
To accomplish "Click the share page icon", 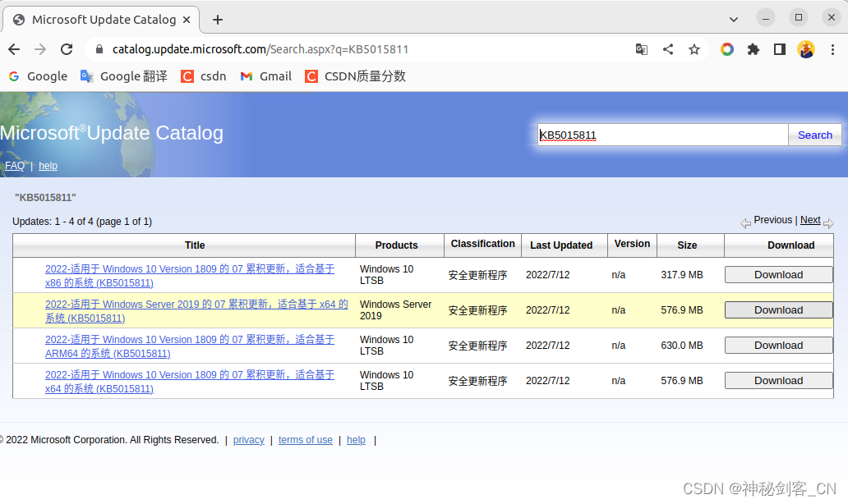I will click(x=668, y=50).
